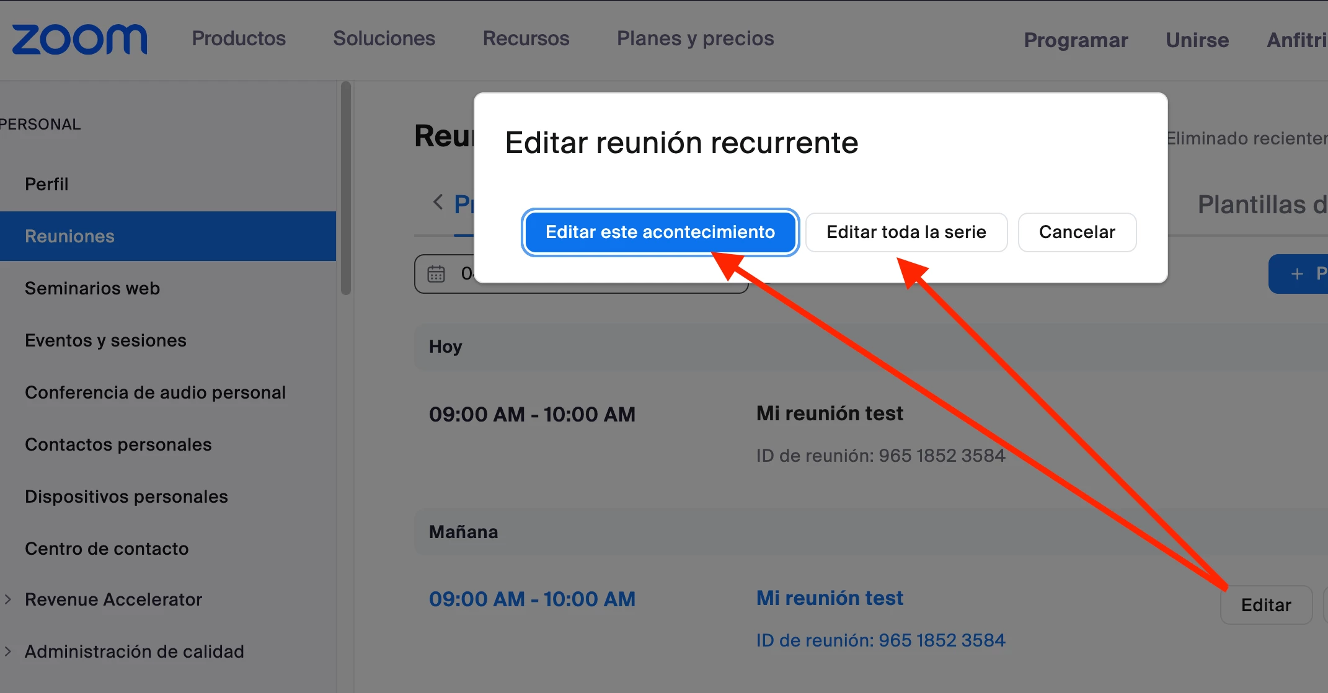Click Planes y precios link
This screenshot has height=693, width=1328.
[x=695, y=38]
